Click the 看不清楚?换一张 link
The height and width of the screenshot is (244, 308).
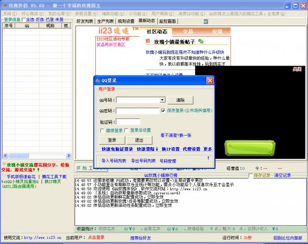176,136
